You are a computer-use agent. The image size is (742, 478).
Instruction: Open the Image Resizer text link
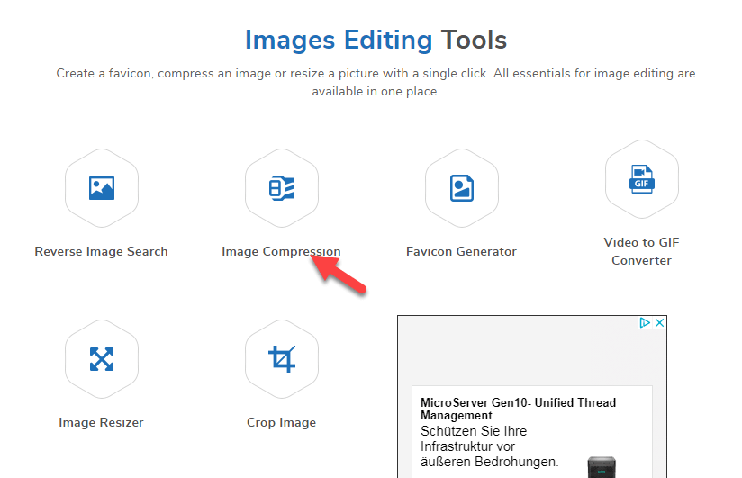click(101, 422)
